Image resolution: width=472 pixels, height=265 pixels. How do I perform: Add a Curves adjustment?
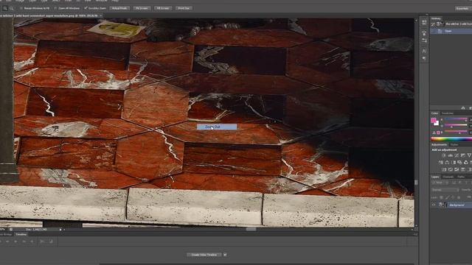click(457, 155)
